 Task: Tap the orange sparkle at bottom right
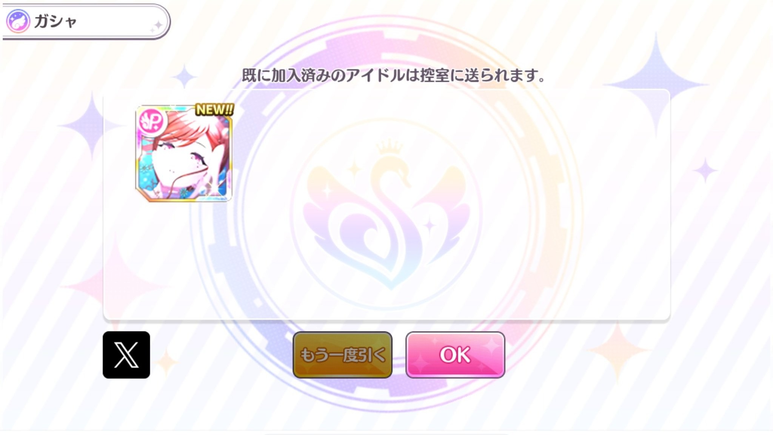click(617, 352)
